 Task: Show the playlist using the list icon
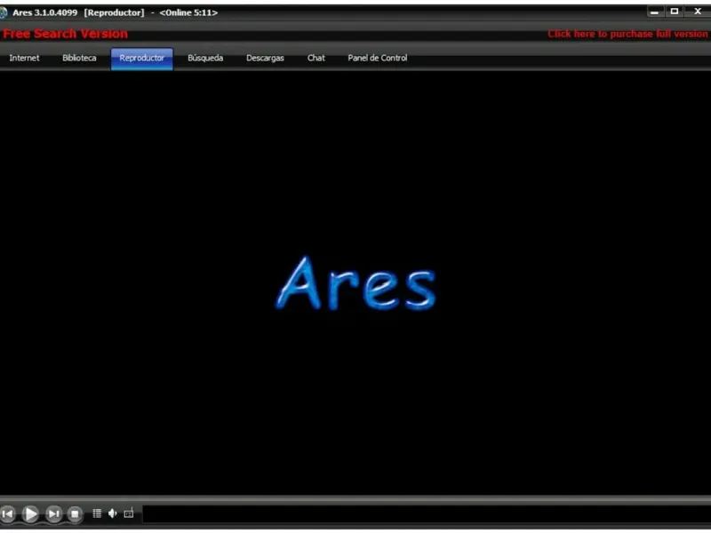click(97, 513)
